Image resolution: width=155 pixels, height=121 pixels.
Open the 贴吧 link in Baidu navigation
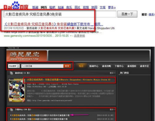pos(52,7)
